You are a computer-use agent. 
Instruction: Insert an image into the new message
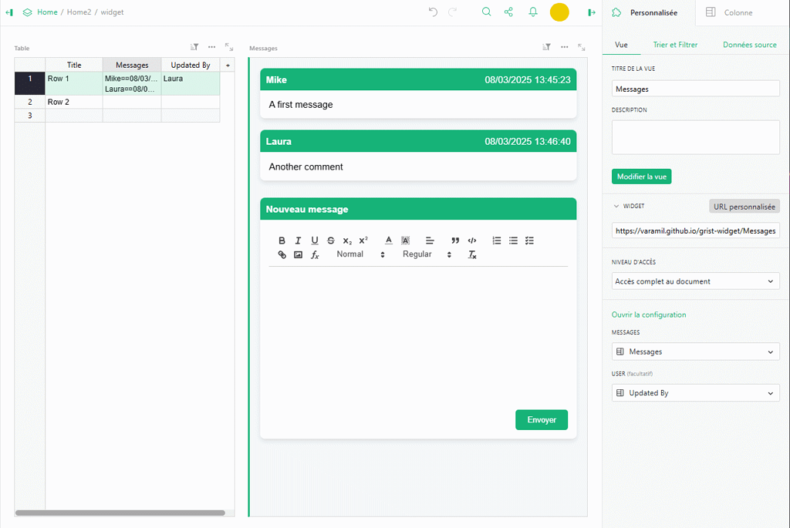[298, 254]
